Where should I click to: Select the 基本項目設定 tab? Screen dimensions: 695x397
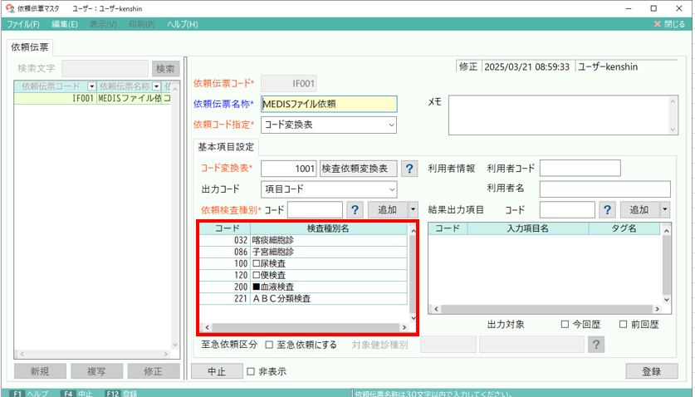pos(226,147)
